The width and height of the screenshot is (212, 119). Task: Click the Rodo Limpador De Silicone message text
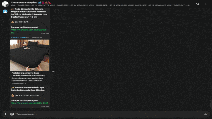pyautogui.click(x=29, y=13)
